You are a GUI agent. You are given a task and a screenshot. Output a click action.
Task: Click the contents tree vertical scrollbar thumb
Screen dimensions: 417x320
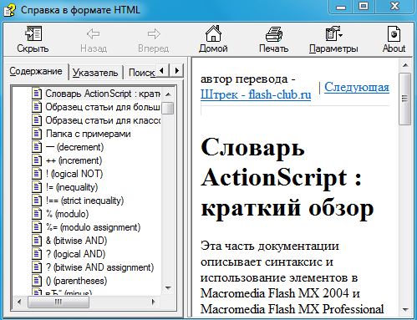168,108
